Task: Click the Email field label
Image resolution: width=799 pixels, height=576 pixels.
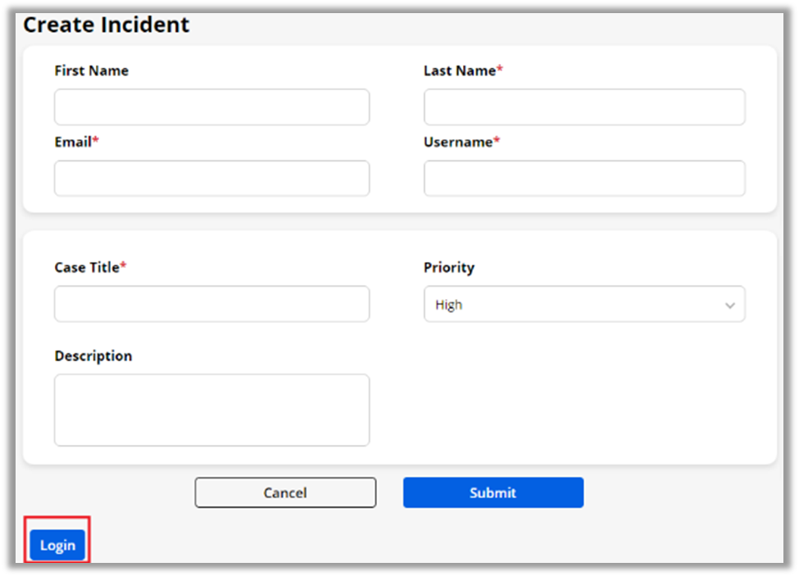Action: pos(73,142)
